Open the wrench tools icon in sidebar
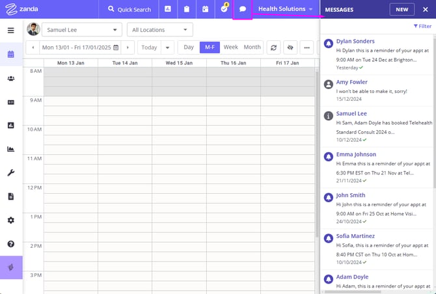Viewport: 436px width, 294px height. point(11,173)
